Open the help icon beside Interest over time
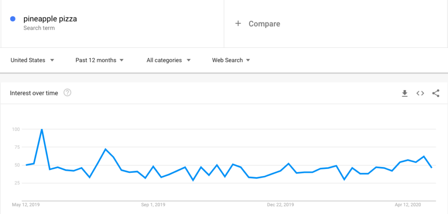Screen dimensions: 448x214 pyautogui.click(x=67, y=93)
